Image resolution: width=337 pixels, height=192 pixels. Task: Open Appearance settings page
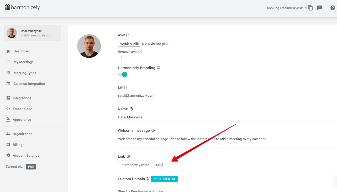tap(22, 119)
